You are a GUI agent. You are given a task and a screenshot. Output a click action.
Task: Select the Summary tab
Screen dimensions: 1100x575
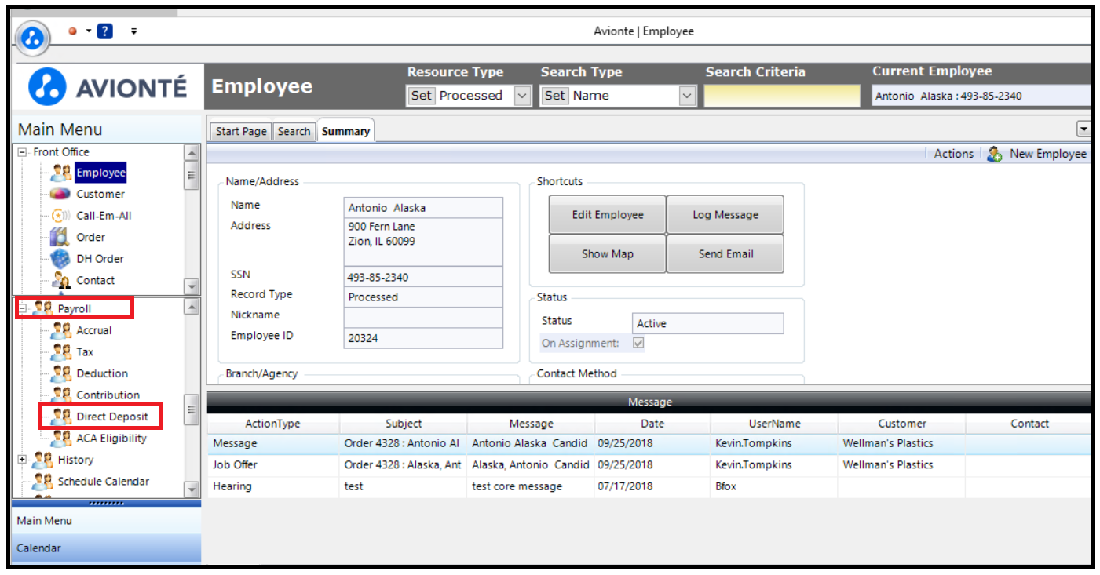tap(345, 131)
